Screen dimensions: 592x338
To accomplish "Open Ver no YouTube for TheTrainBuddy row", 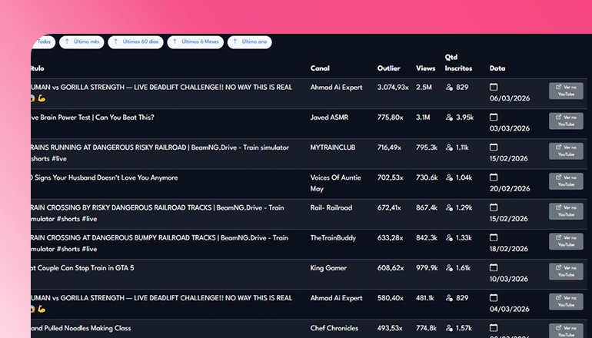I will [x=566, y=241].
